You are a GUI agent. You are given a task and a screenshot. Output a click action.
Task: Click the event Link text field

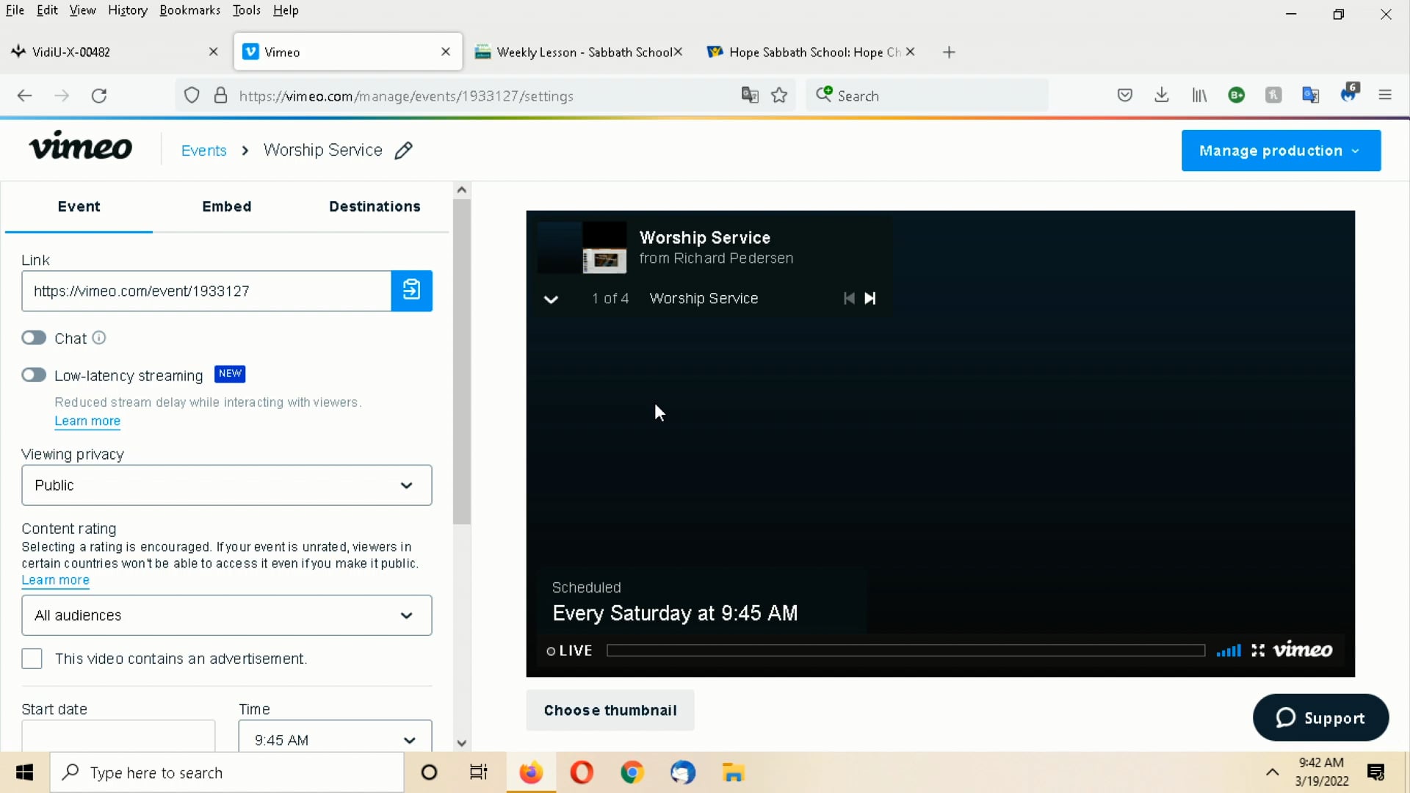click(206, 291)
